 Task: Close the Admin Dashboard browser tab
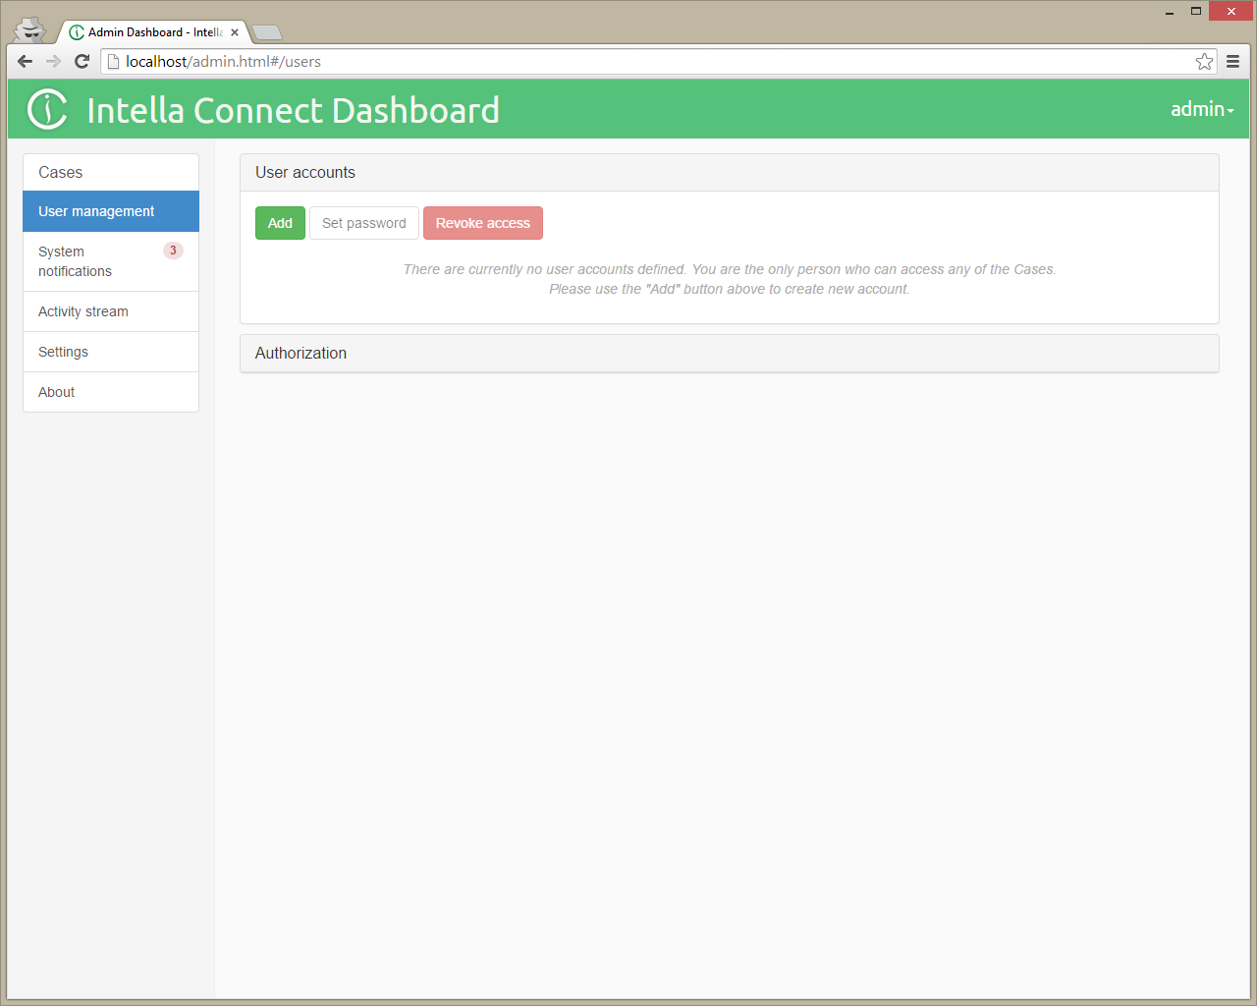(x=235, y=32)
